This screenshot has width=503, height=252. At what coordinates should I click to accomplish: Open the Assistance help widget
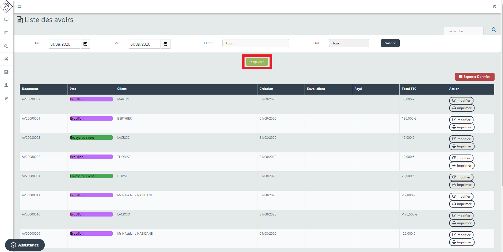click(25, 245)
